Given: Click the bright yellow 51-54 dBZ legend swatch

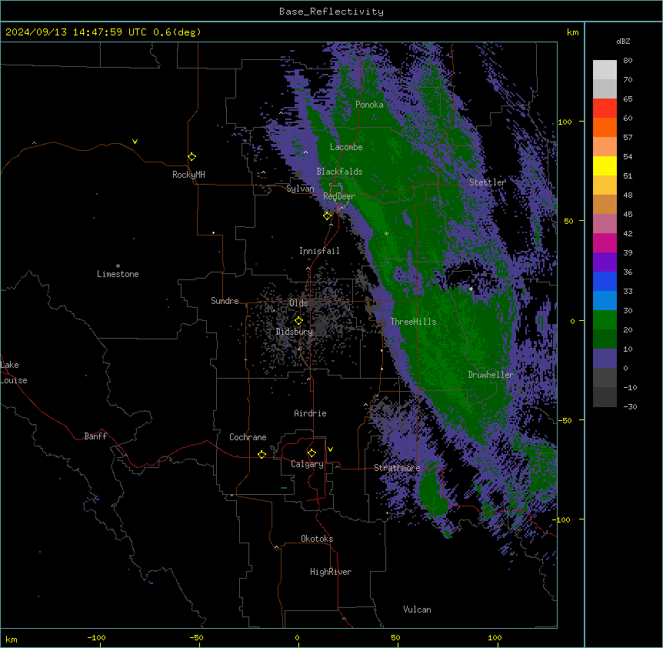Looking at the screenshot, I should [x=605, y=165].
